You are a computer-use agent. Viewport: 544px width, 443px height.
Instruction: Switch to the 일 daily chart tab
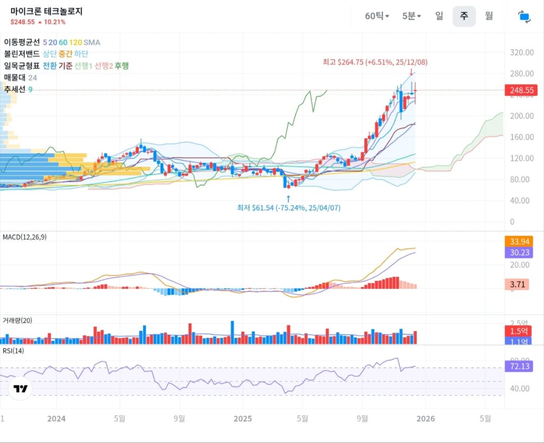point(439,16)
